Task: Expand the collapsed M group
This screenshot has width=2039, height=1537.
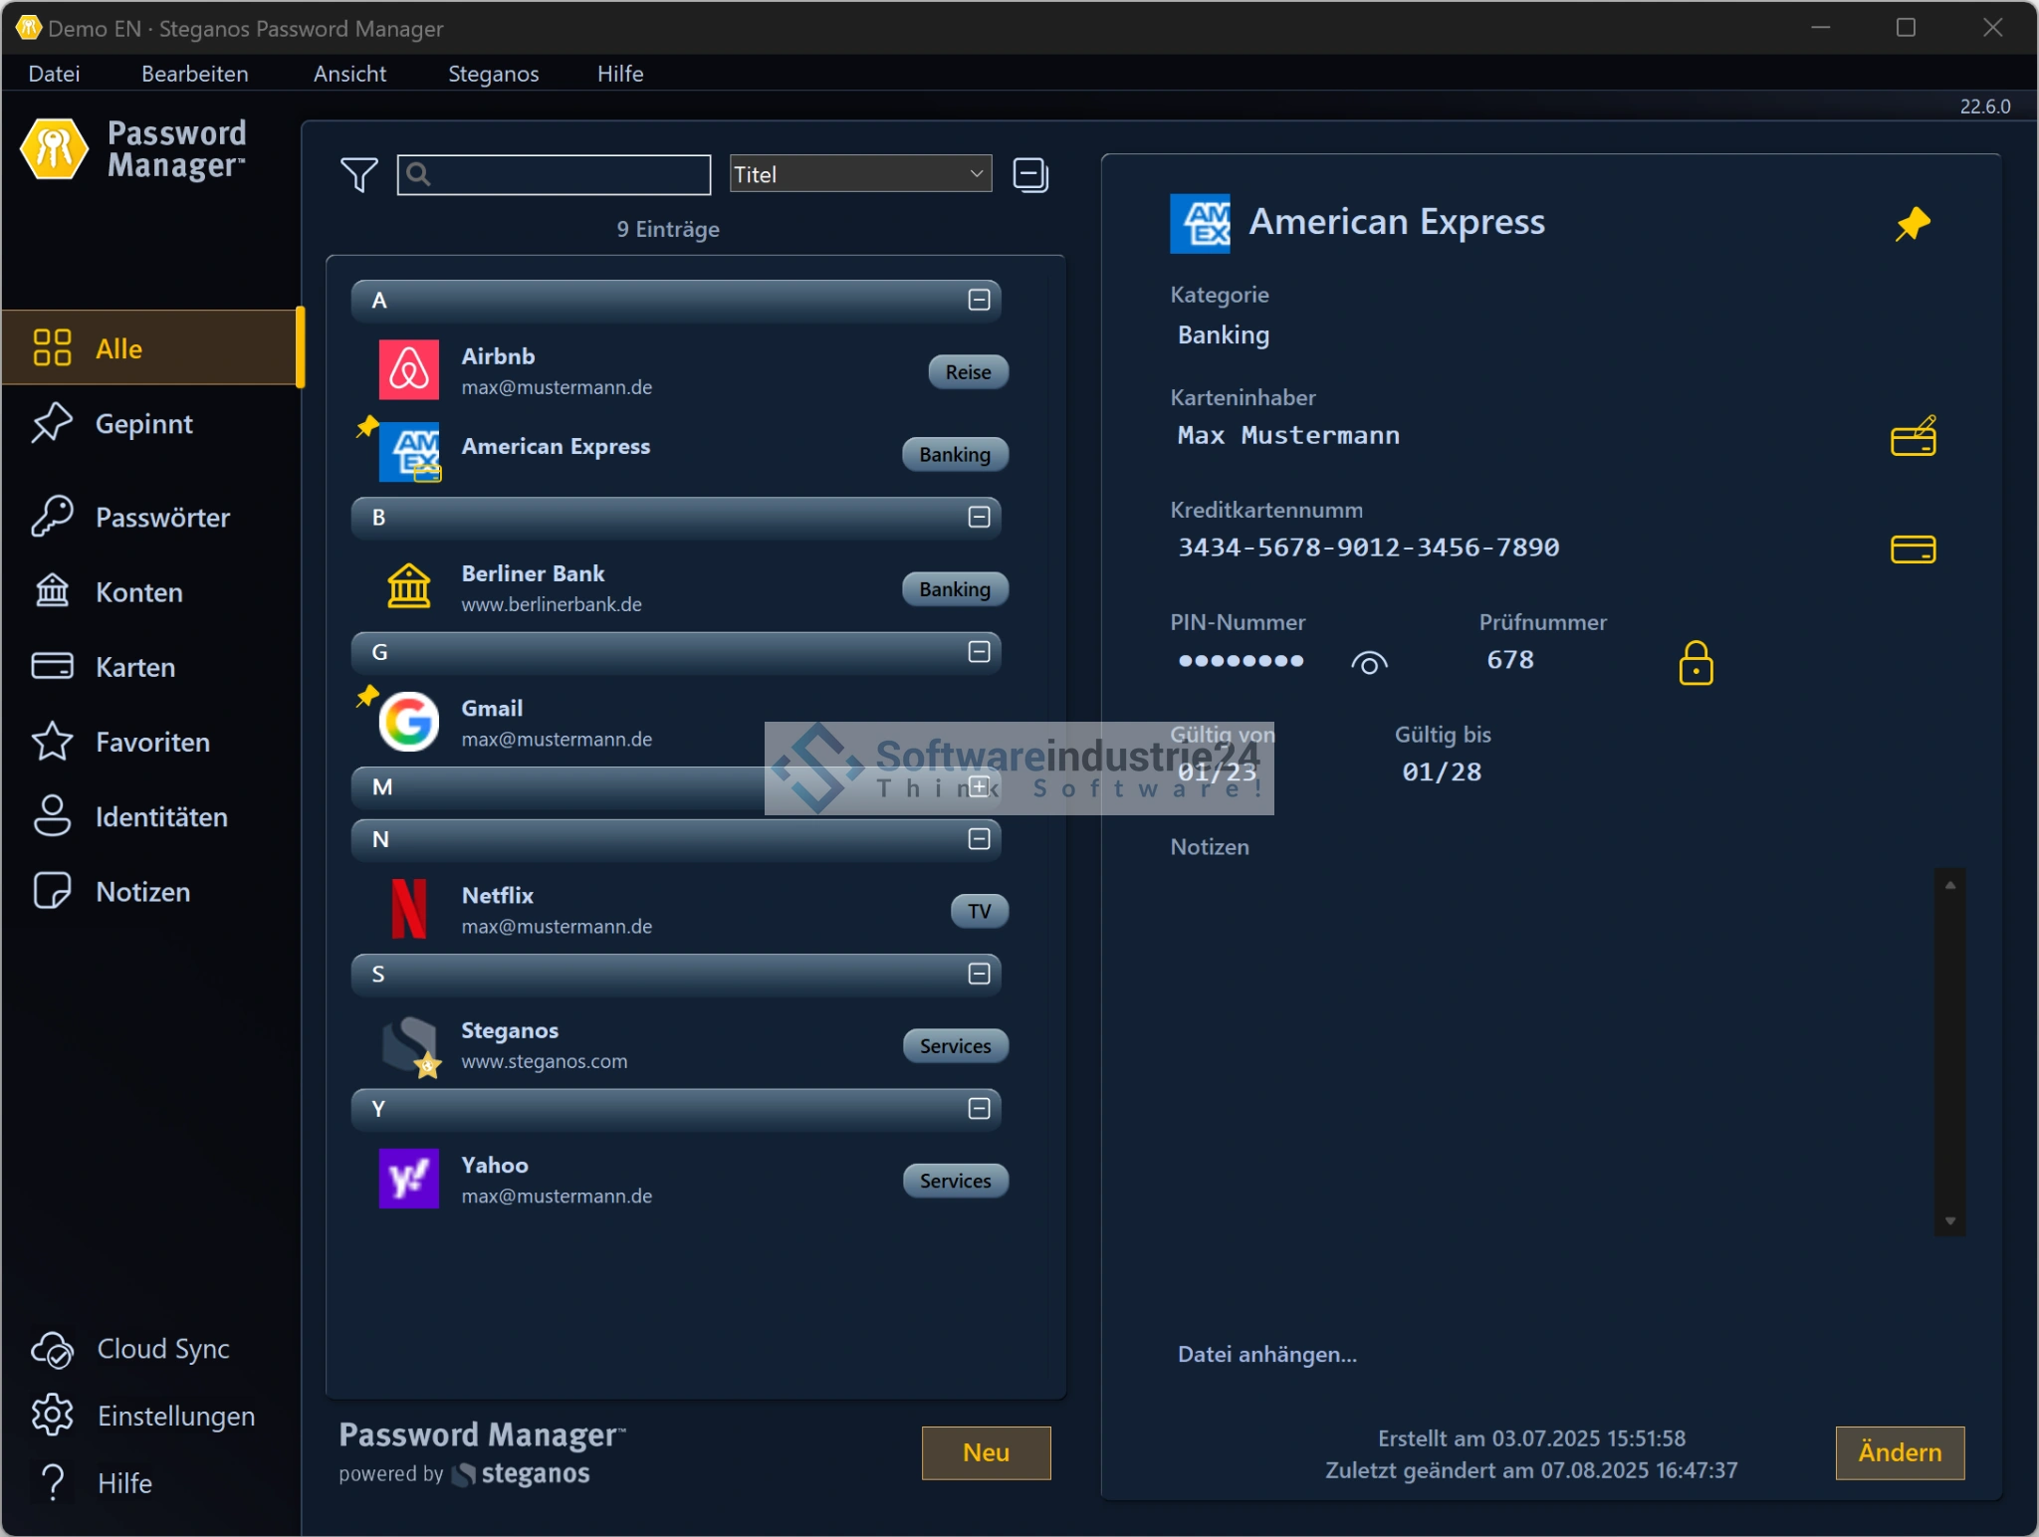Action: tap(979, 787)
